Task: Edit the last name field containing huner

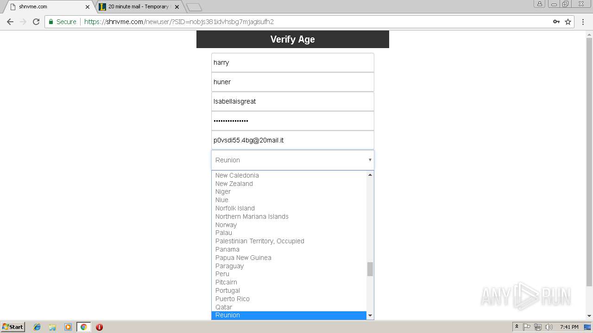Action: 292,82
